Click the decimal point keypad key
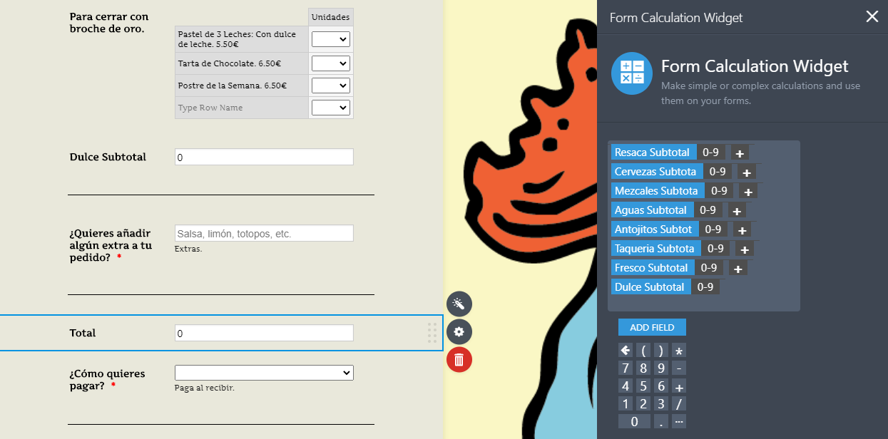Screen dimensions: 888x439 (661, 421)
